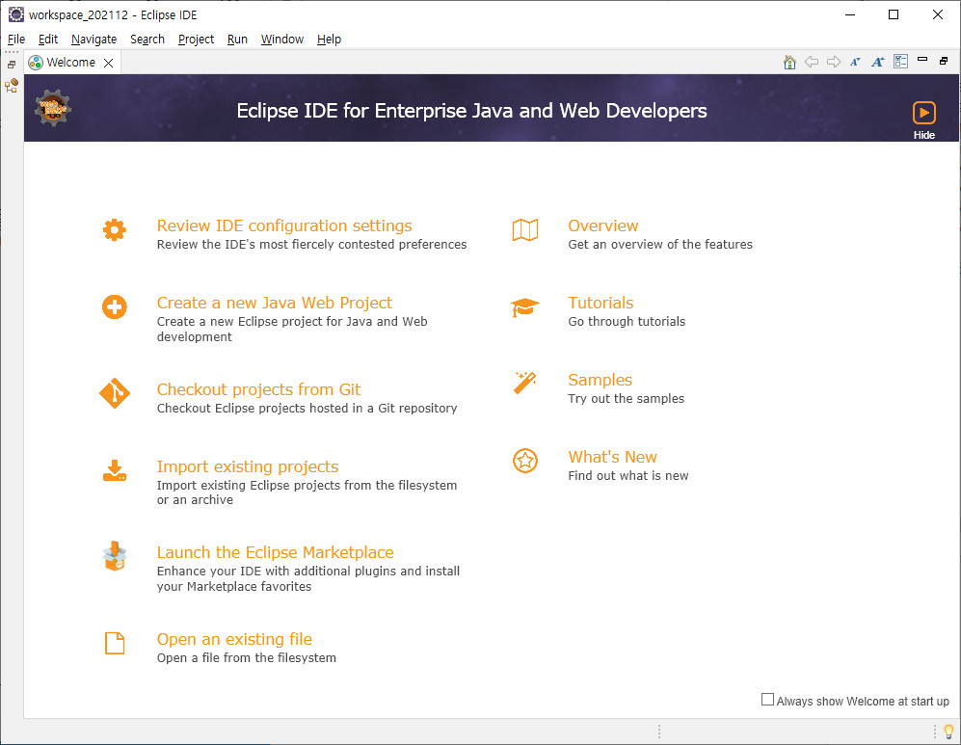This screenshot has width=961, height=745.
Task: Open the Navigate menu
Action: tap(93, 40)
